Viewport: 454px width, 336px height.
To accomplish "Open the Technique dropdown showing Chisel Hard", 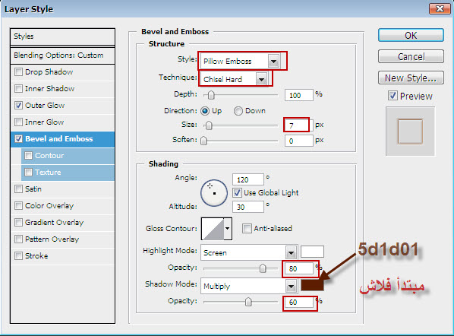I will tap(234, 79).
